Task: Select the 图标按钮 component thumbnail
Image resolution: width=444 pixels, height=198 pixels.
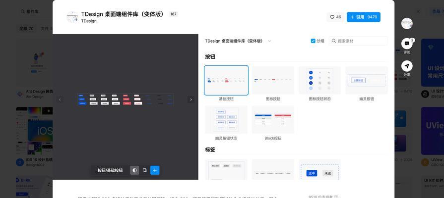Action: point(273,81)
